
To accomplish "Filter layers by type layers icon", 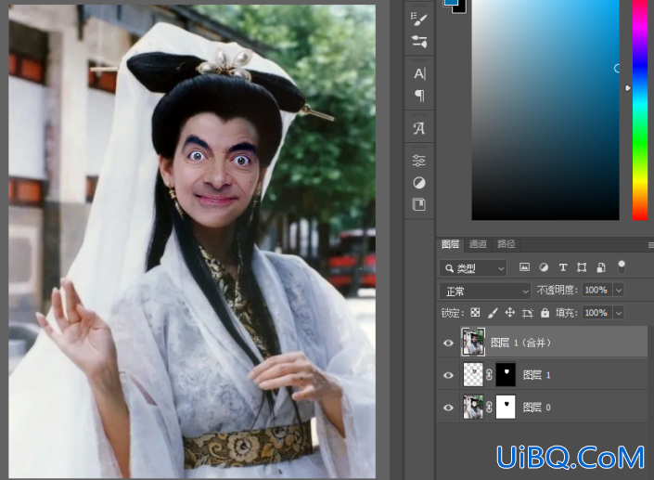I will 563,267.
